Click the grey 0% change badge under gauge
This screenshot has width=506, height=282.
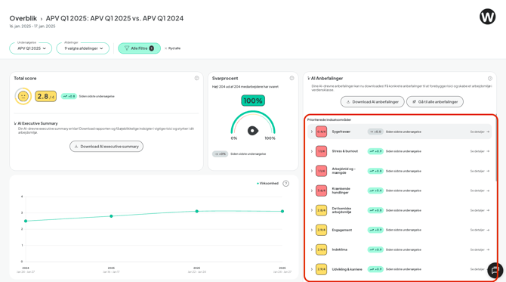(220, 154)
